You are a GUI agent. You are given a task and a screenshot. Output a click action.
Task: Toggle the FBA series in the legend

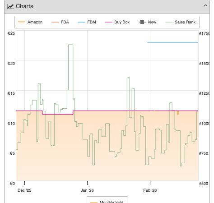(60, 22)
